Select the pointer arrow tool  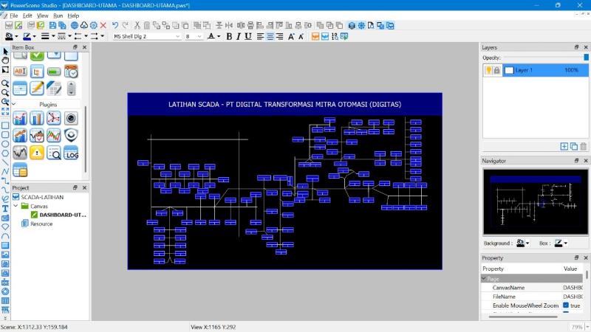pyautogui.click(x=5, y=50)
